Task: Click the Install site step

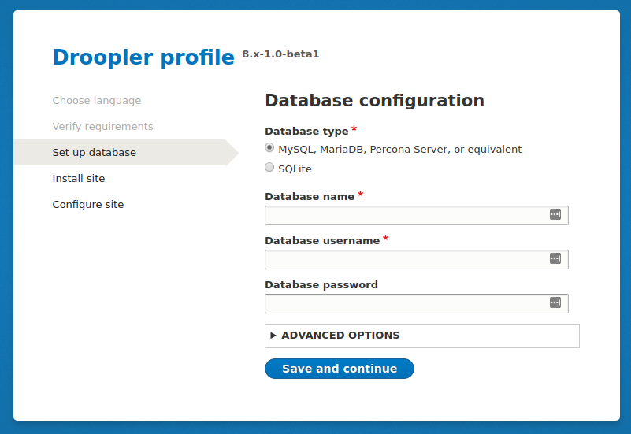Action: point(79,178)
